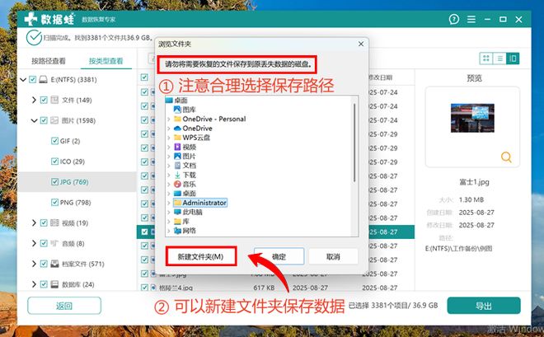The width and height of the screenshot is (544, 337).
Task: Expand 此电脑 node in dialog
Action: point(169,213)
